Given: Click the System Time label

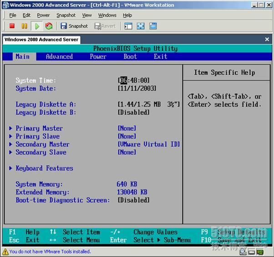Looking at the screenshot, I should pos(36,80).
